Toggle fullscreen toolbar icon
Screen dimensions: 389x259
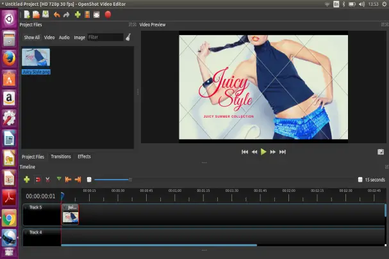point(97,15)
